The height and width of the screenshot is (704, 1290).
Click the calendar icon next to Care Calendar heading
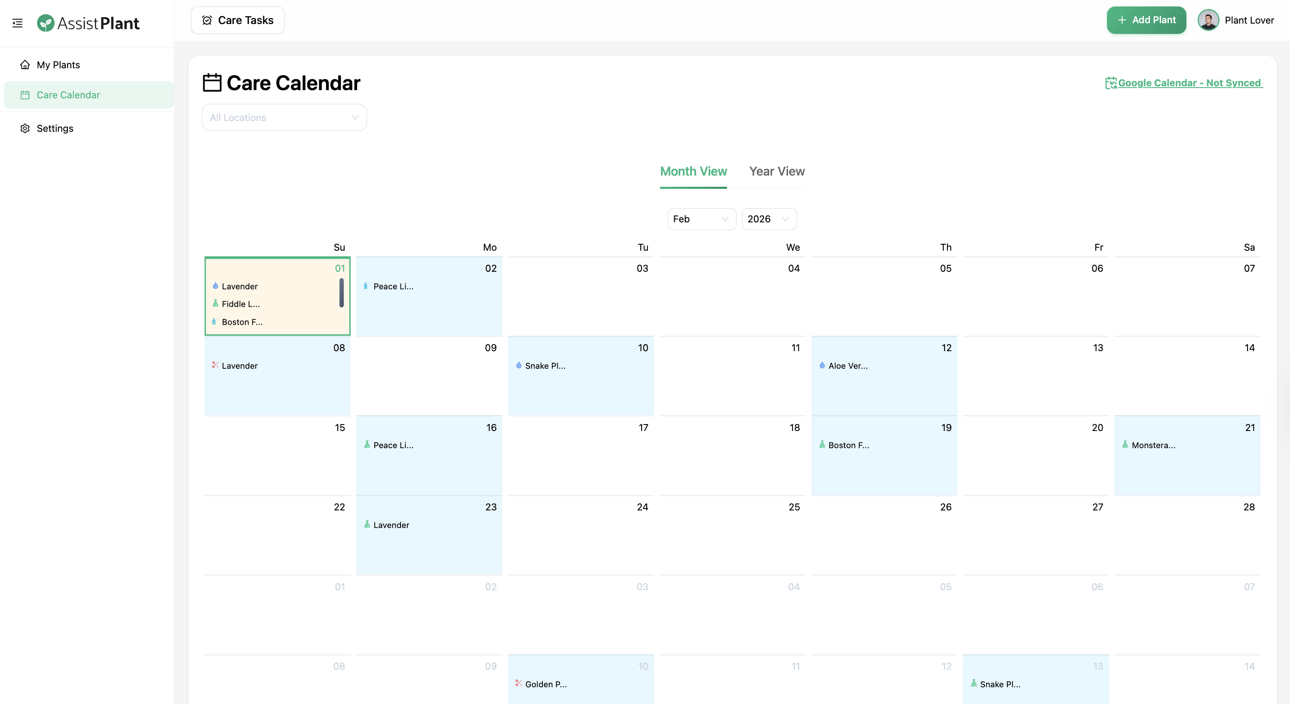click(x=211, y=82)
